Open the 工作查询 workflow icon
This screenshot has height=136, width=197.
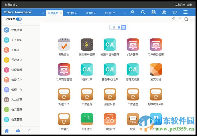87,94
